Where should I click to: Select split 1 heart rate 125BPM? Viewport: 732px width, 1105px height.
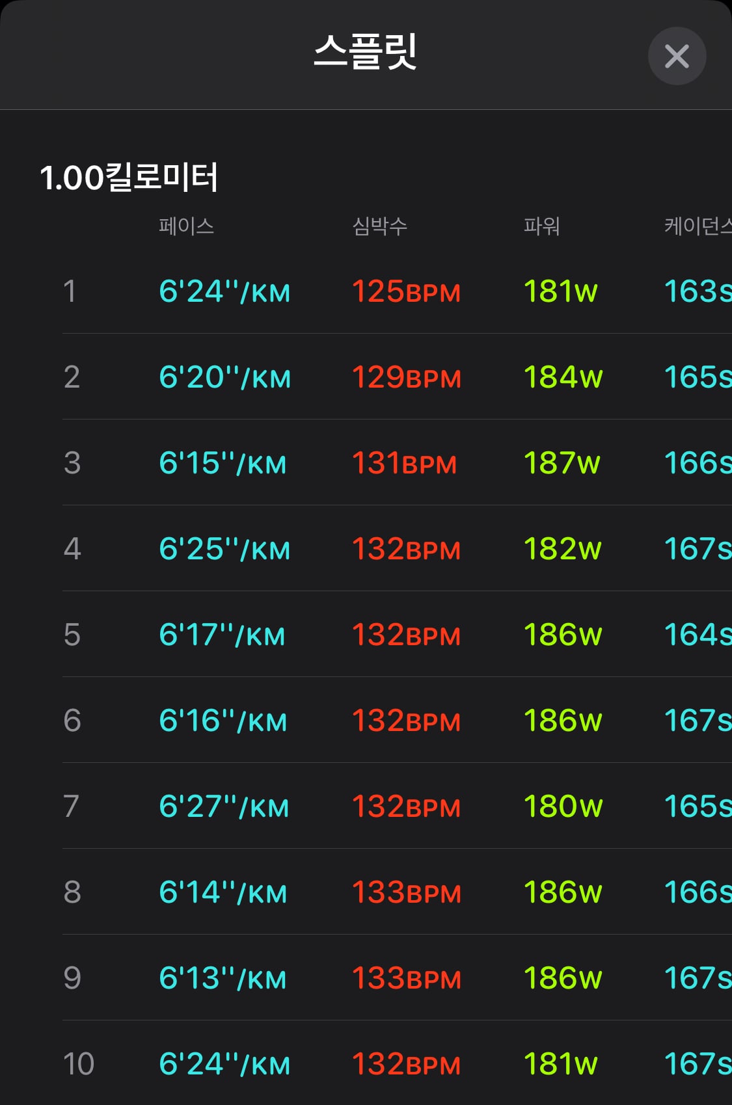(407, 291)
